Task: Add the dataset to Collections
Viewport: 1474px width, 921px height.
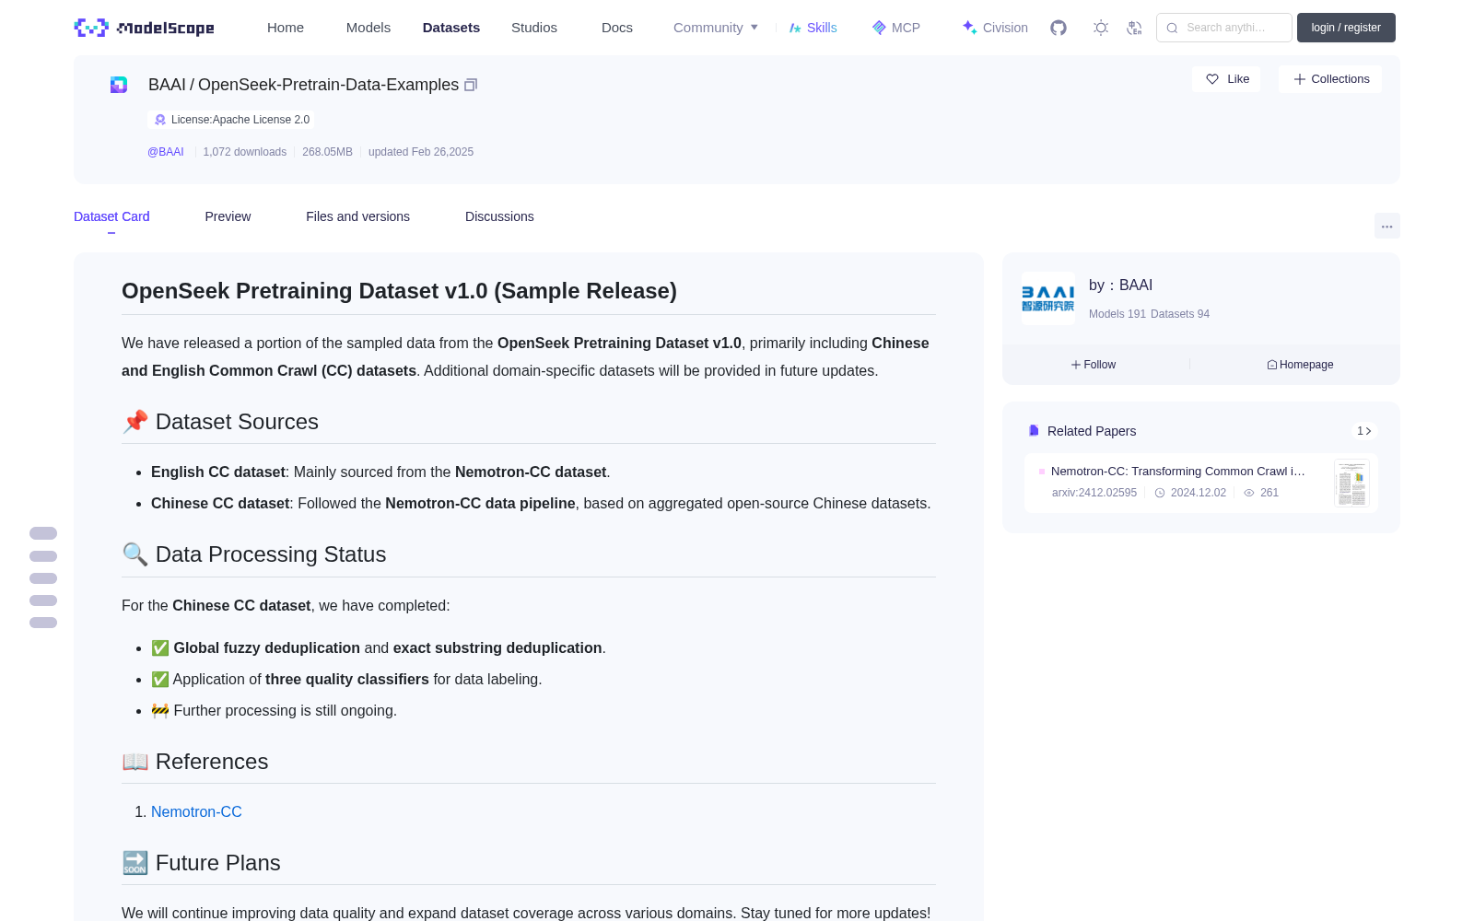Action: point(1330,79)
